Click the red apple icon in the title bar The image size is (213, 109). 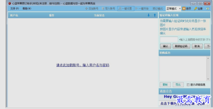click(x=10, y=3)
